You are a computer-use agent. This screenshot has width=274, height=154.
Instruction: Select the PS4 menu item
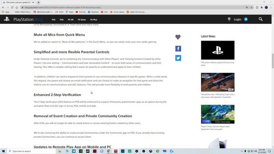point(62,20)
